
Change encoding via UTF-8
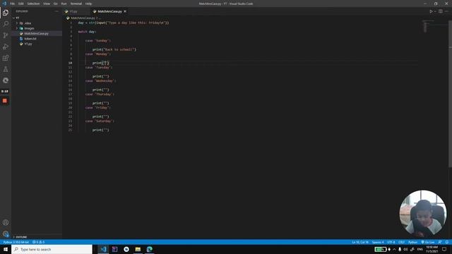(x=391, y=242)
